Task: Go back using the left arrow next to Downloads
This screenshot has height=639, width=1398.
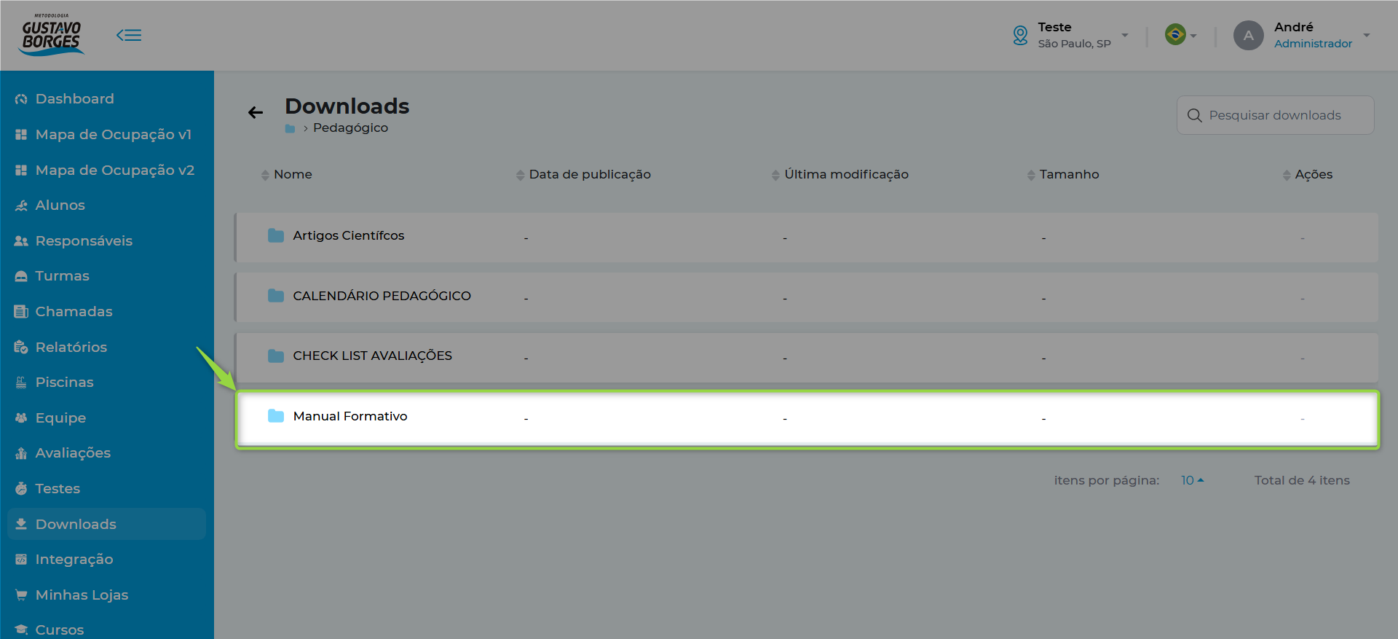Action: 256,112
